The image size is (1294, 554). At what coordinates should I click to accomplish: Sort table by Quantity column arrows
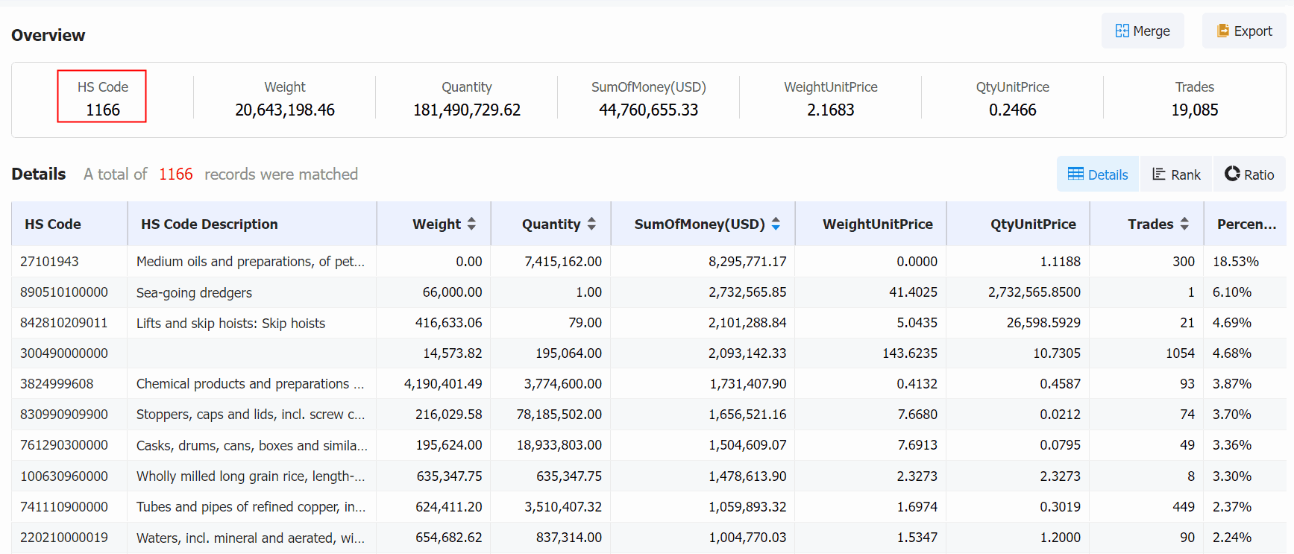click(591, 224)
